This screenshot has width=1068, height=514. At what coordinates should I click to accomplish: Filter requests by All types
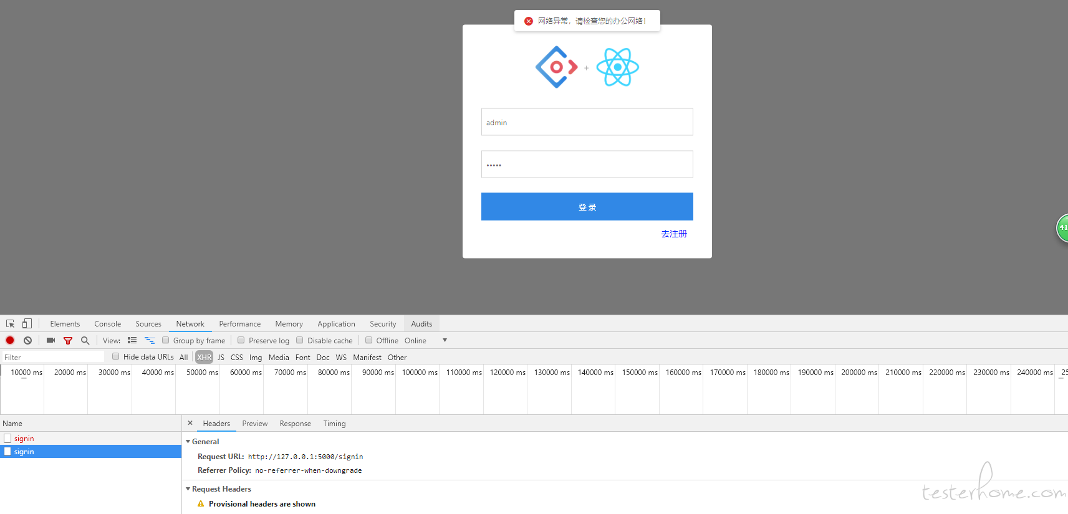[183, 358]
